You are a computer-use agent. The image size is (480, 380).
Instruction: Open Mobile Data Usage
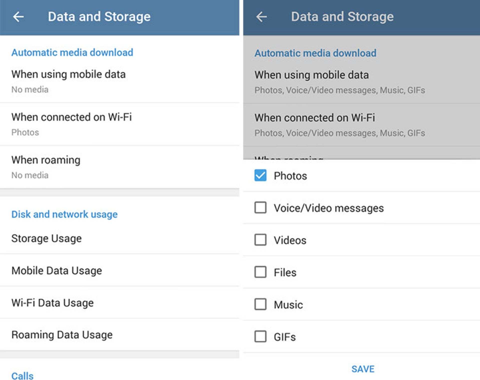[119, 270]
